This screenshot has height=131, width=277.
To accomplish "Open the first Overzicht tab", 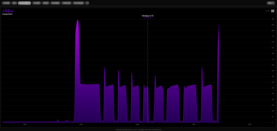I will click(x=6, y=3).
